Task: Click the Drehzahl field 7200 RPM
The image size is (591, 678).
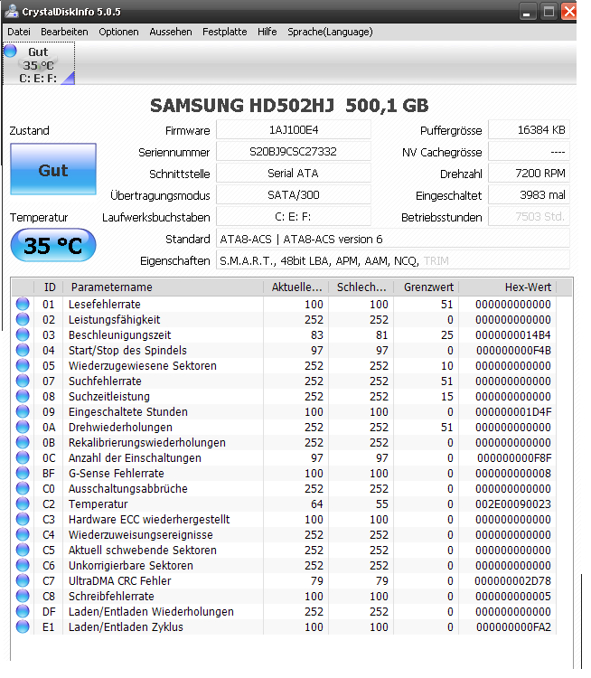Action: point(529,173)
